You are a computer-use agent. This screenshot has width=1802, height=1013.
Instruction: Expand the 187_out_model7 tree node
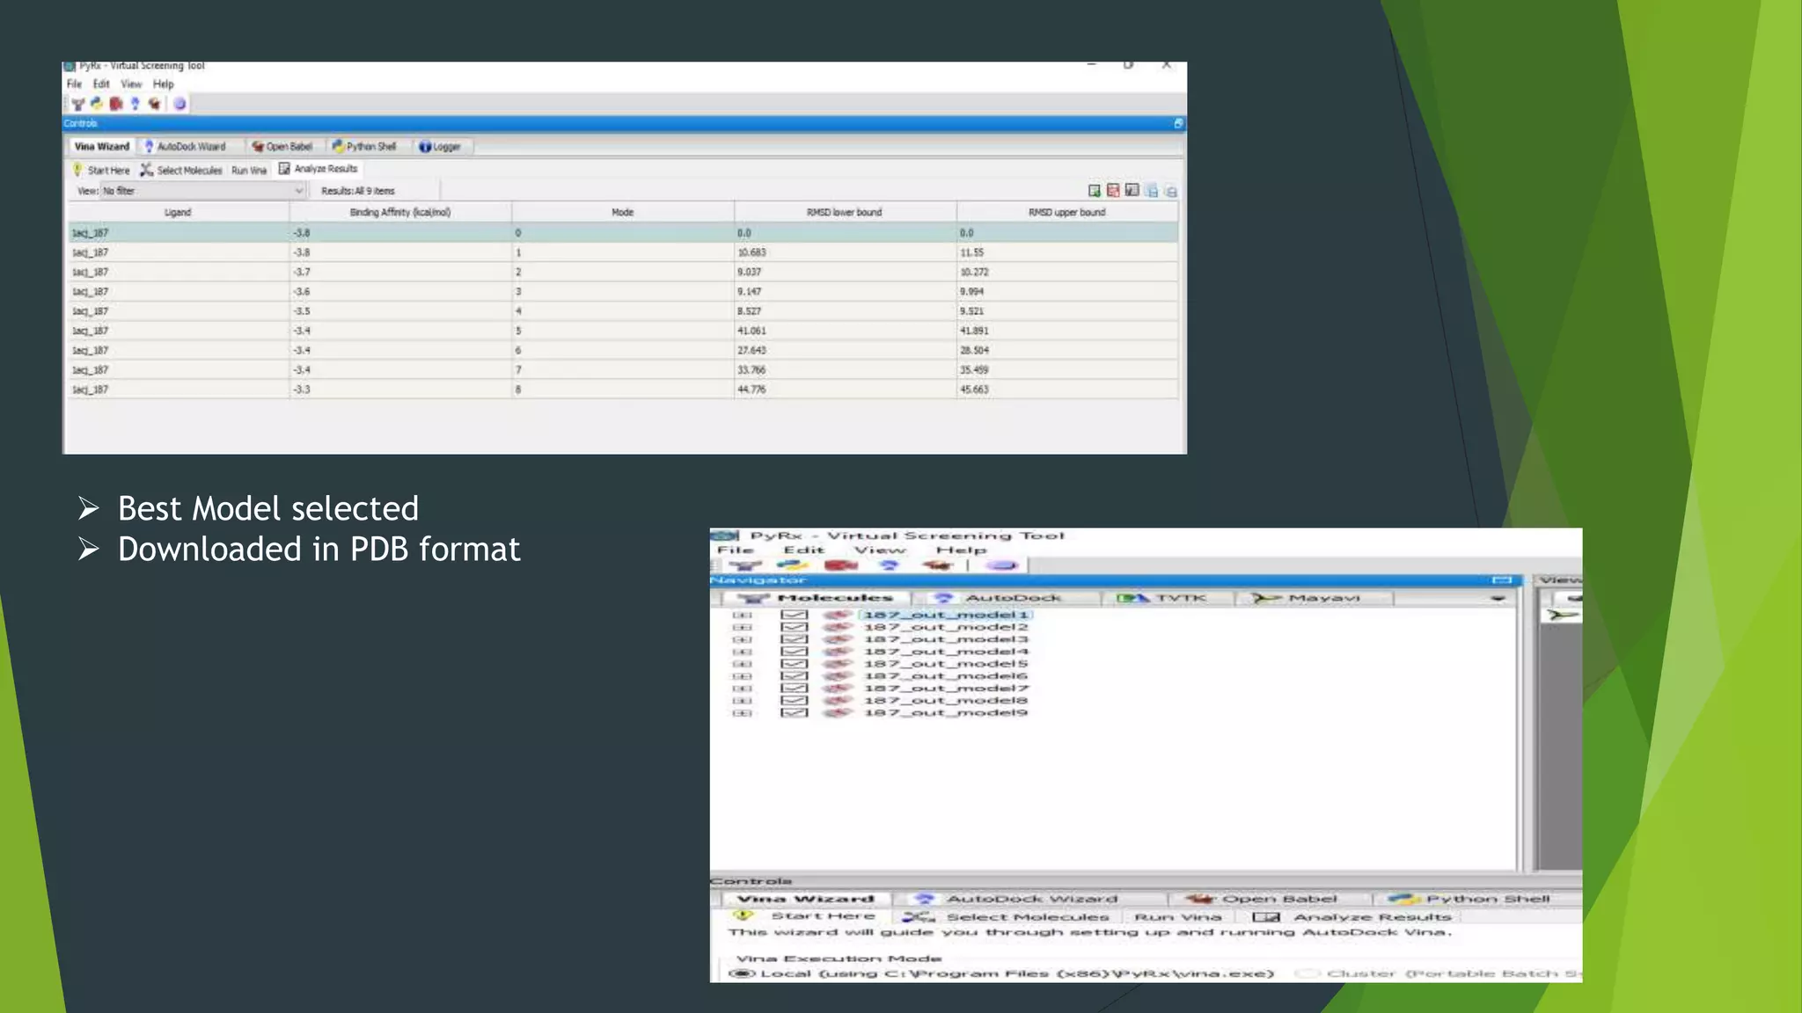pyautogui.click(x=742, y=689)
